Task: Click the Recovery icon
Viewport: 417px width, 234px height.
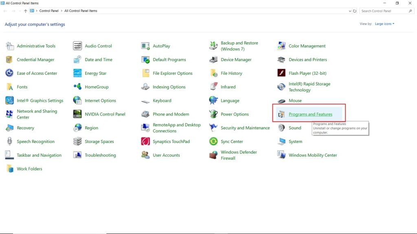Action: click(x=10, y=128)
